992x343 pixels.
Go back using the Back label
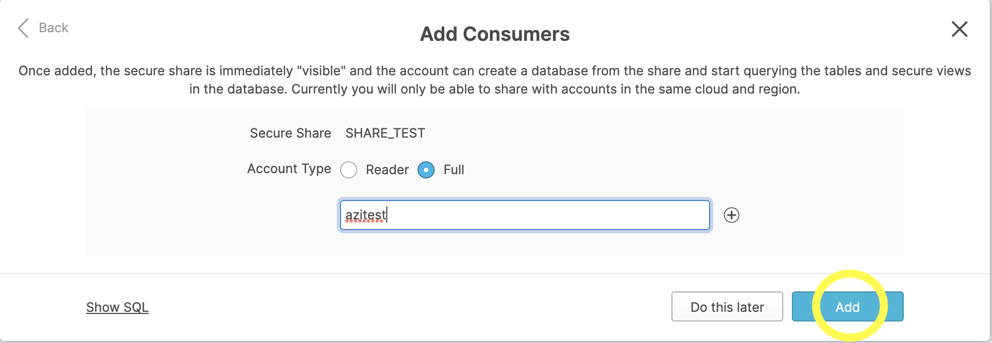pyautogui.click(x=53, y=28)
